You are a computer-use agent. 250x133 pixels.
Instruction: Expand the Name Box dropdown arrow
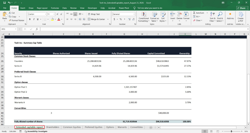16,29
